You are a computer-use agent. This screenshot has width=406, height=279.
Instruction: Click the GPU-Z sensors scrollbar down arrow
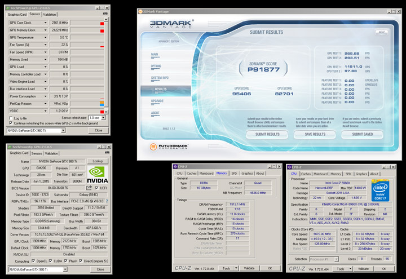pos(106,112)
